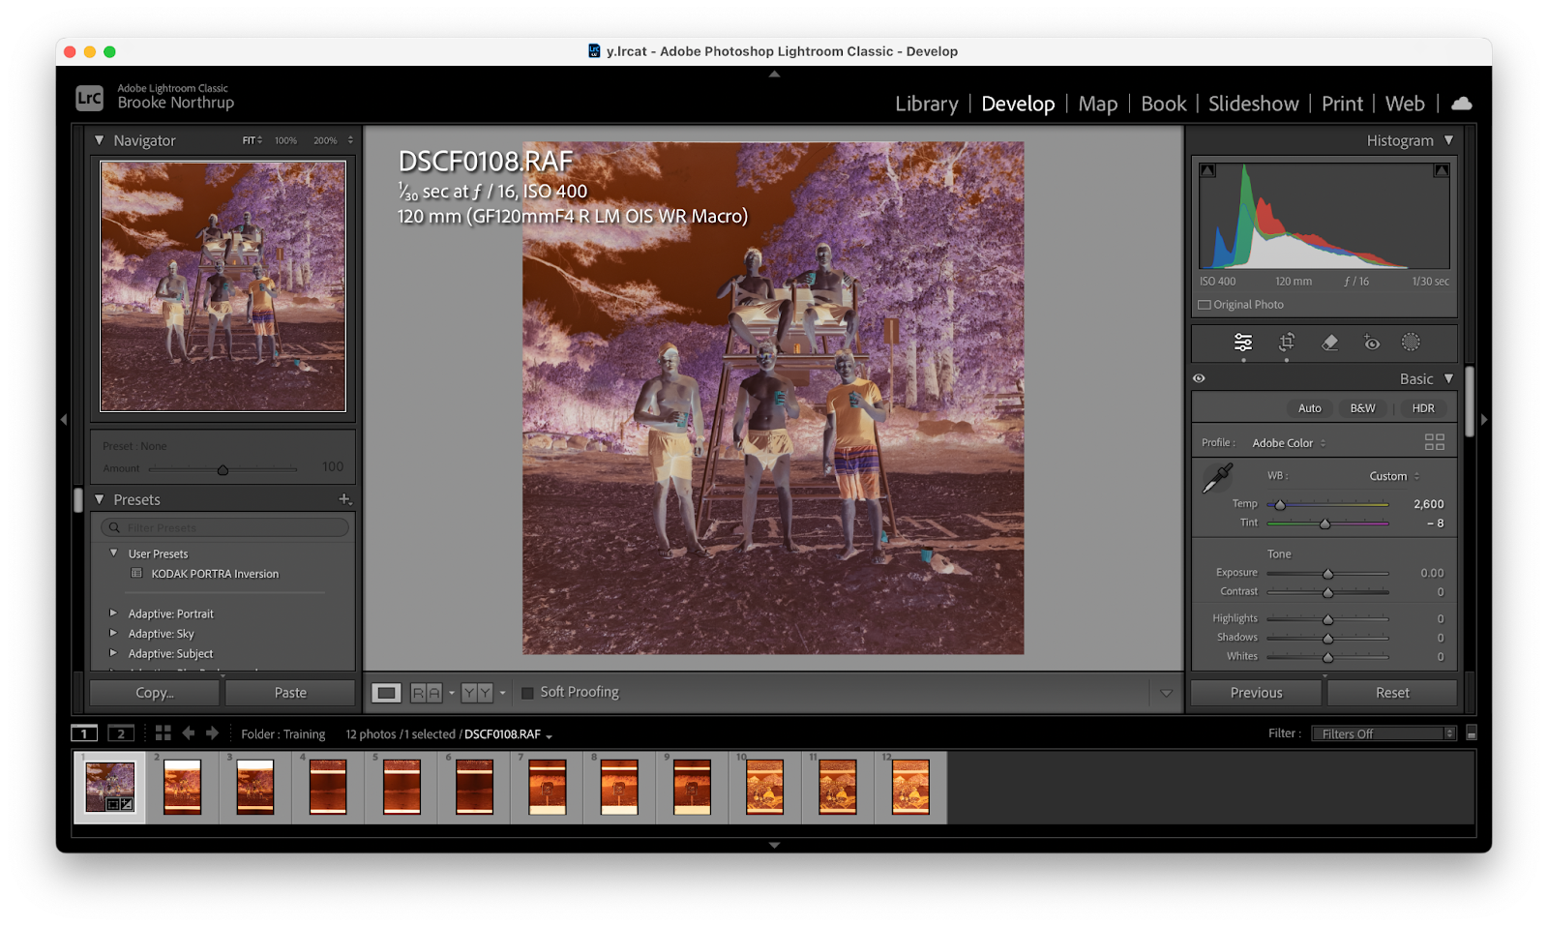This screenshot has width=1548, height=927.
Task: Open cloud sync status icon
Action: [x=1462, y=104]
